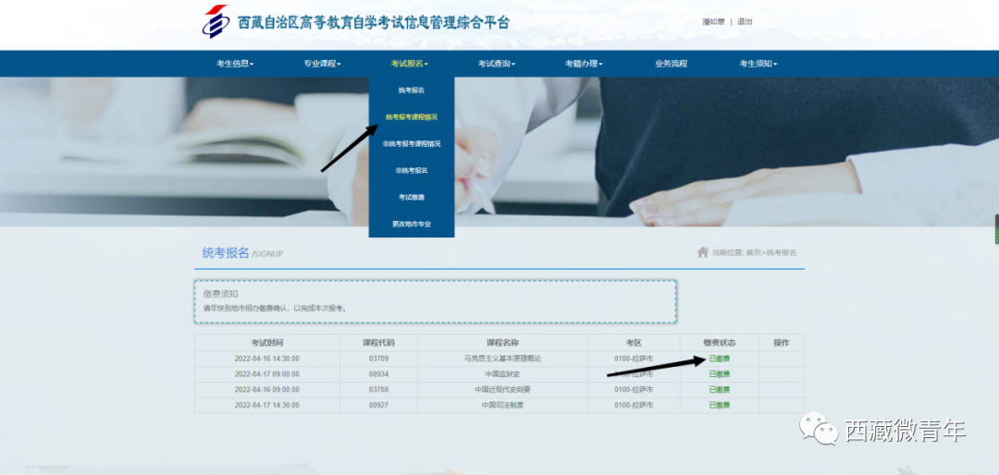
Task: Open the 考籍办理 dropdown menu
Action: pos(584,64)
